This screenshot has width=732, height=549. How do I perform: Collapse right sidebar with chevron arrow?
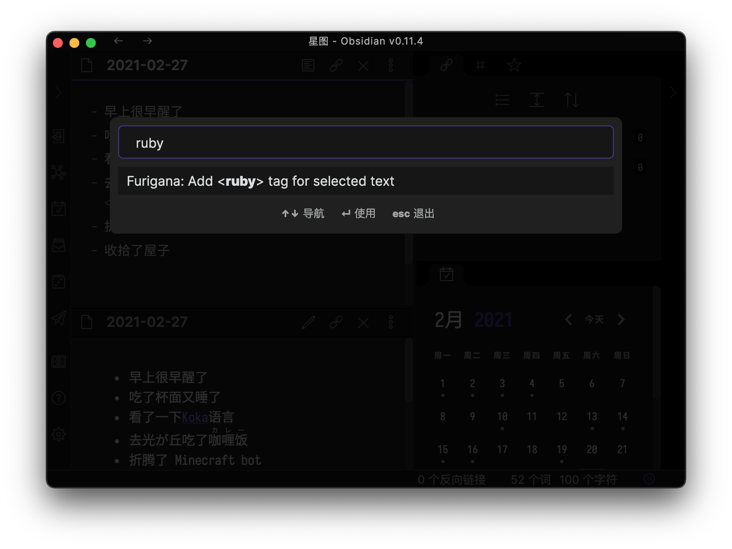tap(673, 92)
